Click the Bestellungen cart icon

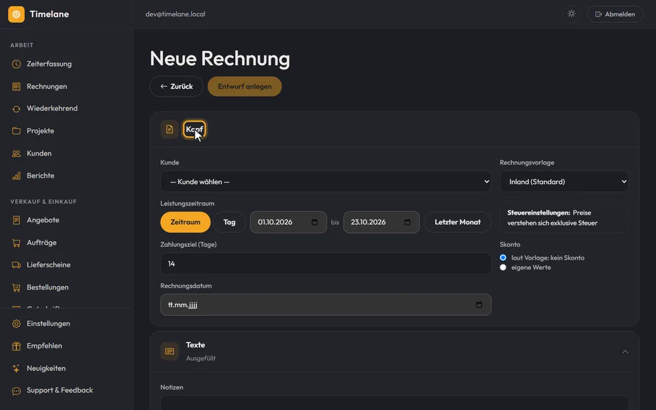(16, 288)
